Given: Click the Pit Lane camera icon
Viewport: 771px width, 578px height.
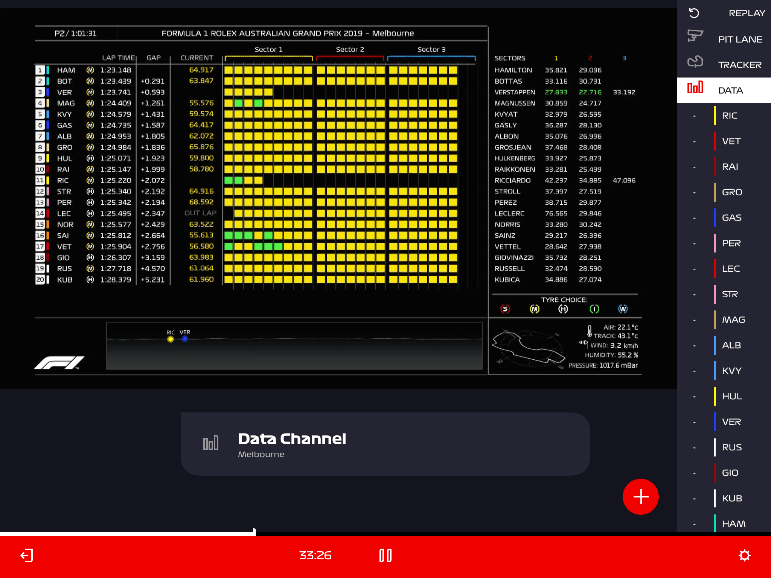Looking at the screenshot, I should click(x=695, y=36).
